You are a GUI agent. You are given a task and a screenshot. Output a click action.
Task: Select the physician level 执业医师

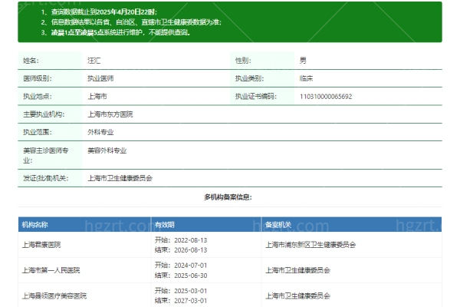tap(100, 78)
